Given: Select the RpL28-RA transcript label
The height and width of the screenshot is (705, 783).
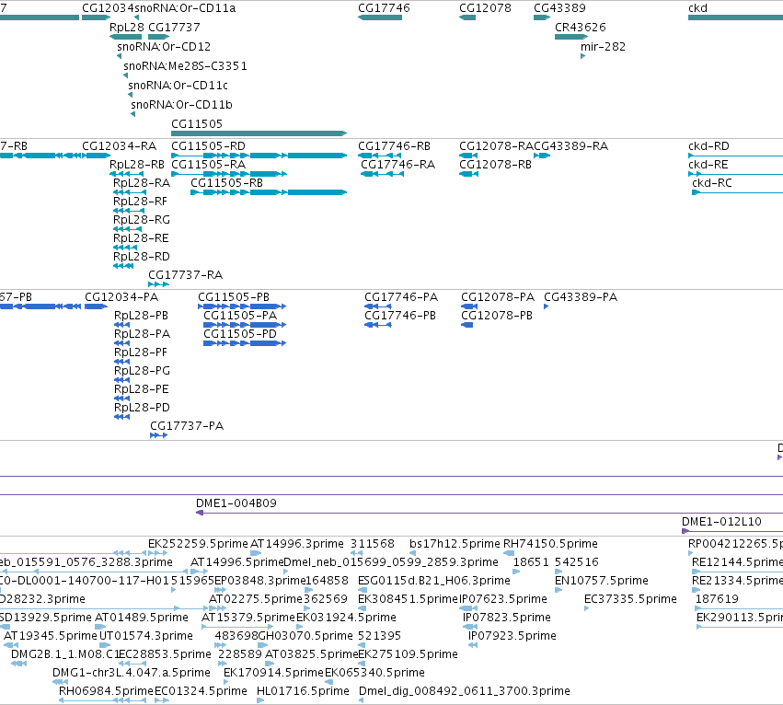Looking at the screenshot, I should [x=142, y=183].
